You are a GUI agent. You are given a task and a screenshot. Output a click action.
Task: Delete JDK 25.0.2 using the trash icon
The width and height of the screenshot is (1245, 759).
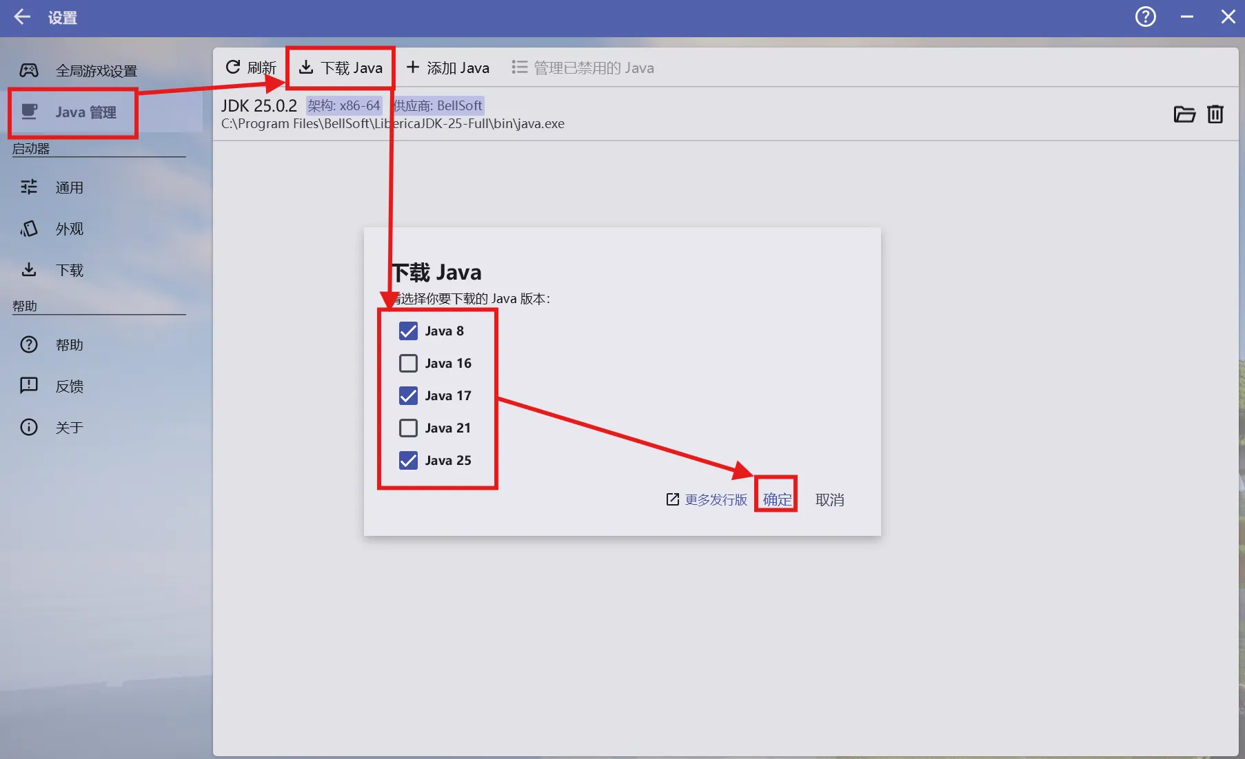click(1215, 114)
